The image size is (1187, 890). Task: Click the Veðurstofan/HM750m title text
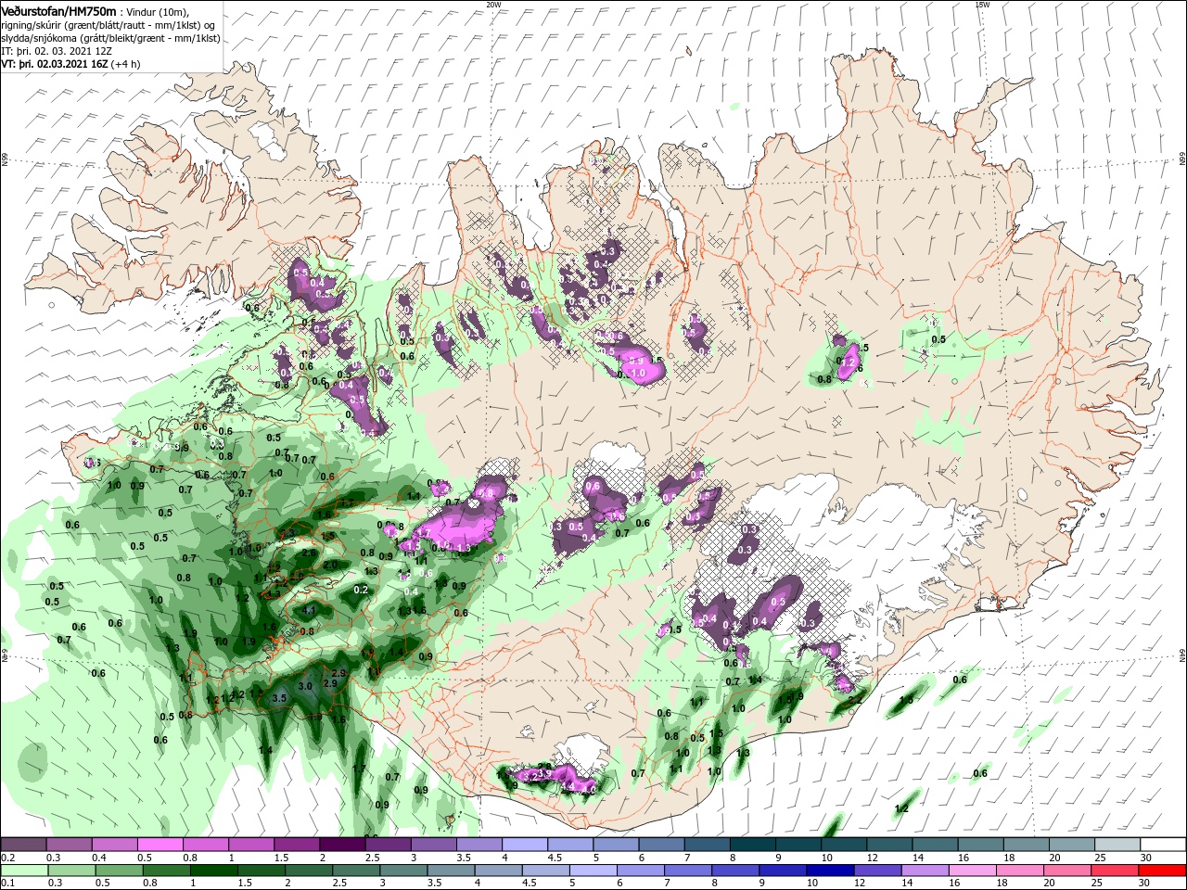point(58,10)
